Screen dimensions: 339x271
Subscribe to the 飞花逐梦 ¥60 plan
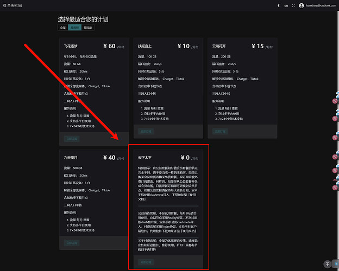tap(72, 139)
